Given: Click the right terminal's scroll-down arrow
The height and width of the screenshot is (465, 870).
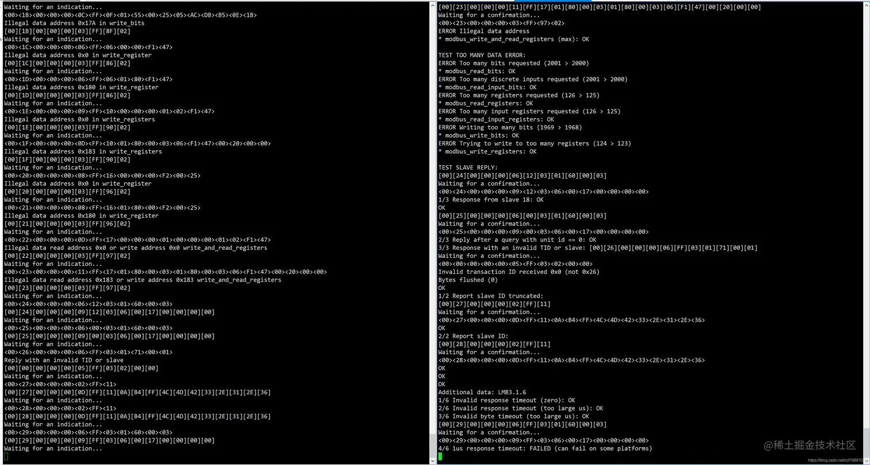Looking at the screenshot, I should click(x=867, y=460).
